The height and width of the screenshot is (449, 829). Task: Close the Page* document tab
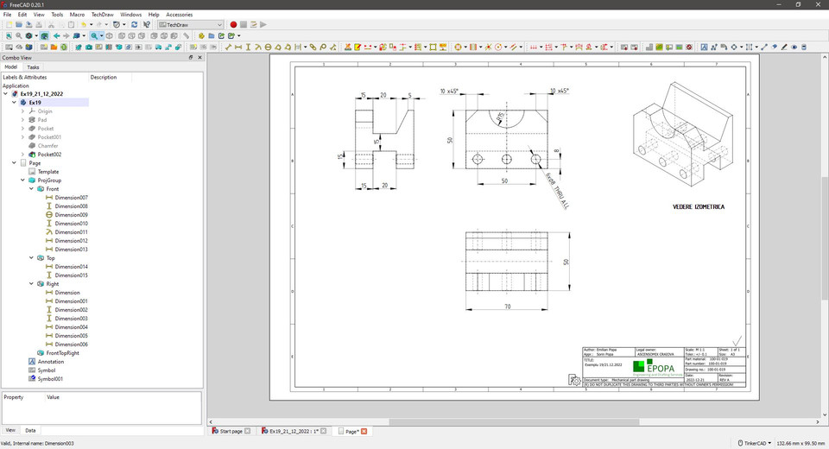click(364, 431)
